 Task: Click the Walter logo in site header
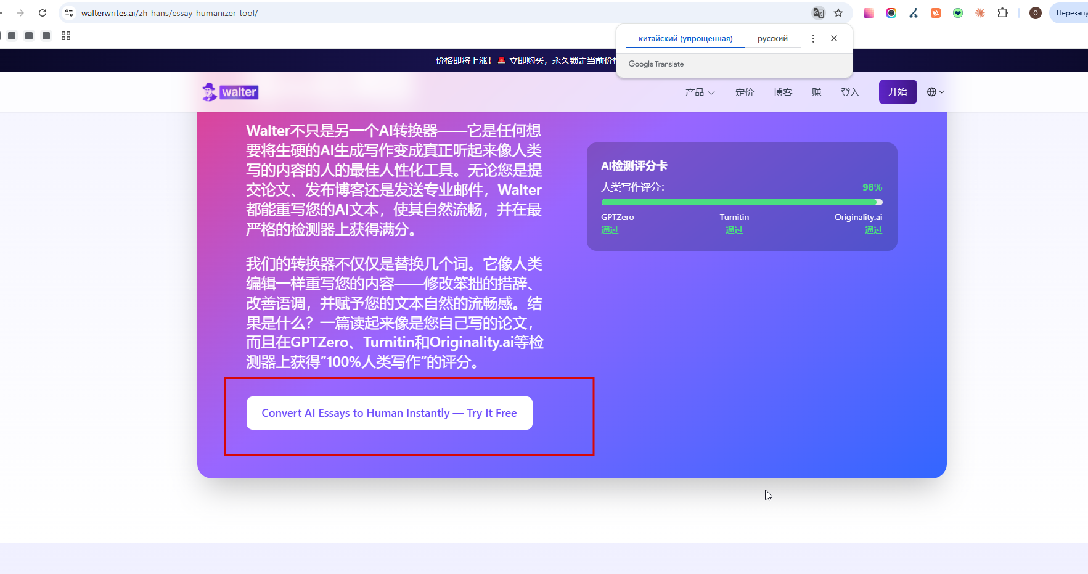(x=230, y=92)
